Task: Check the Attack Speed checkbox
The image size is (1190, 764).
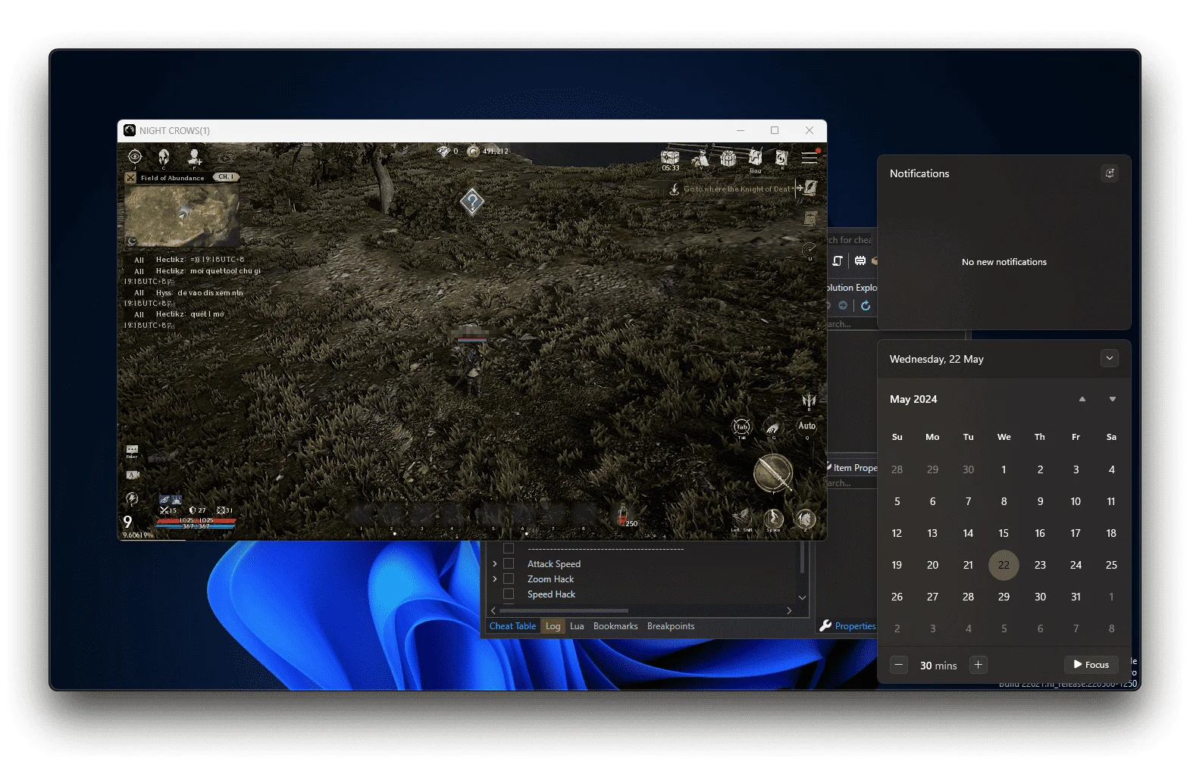Action: [x=509, y=564]
